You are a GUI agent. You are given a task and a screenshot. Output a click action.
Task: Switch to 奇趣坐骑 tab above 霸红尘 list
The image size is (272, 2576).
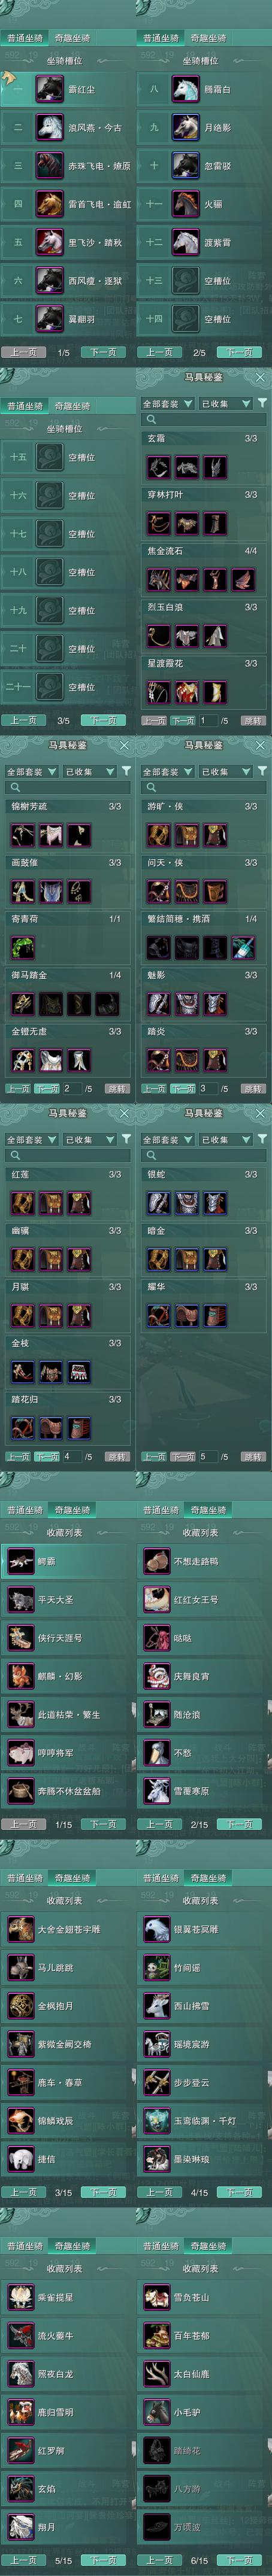pyautogui.click(x=71, y=38)
